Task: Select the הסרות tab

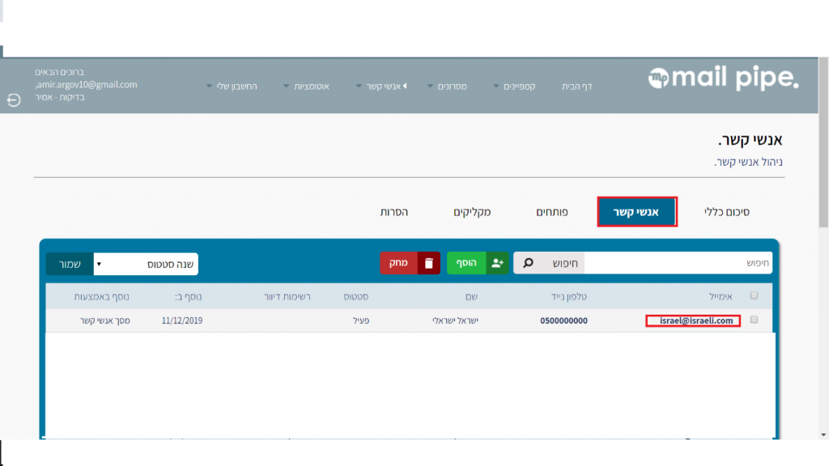Action: (x=394, y=212)
